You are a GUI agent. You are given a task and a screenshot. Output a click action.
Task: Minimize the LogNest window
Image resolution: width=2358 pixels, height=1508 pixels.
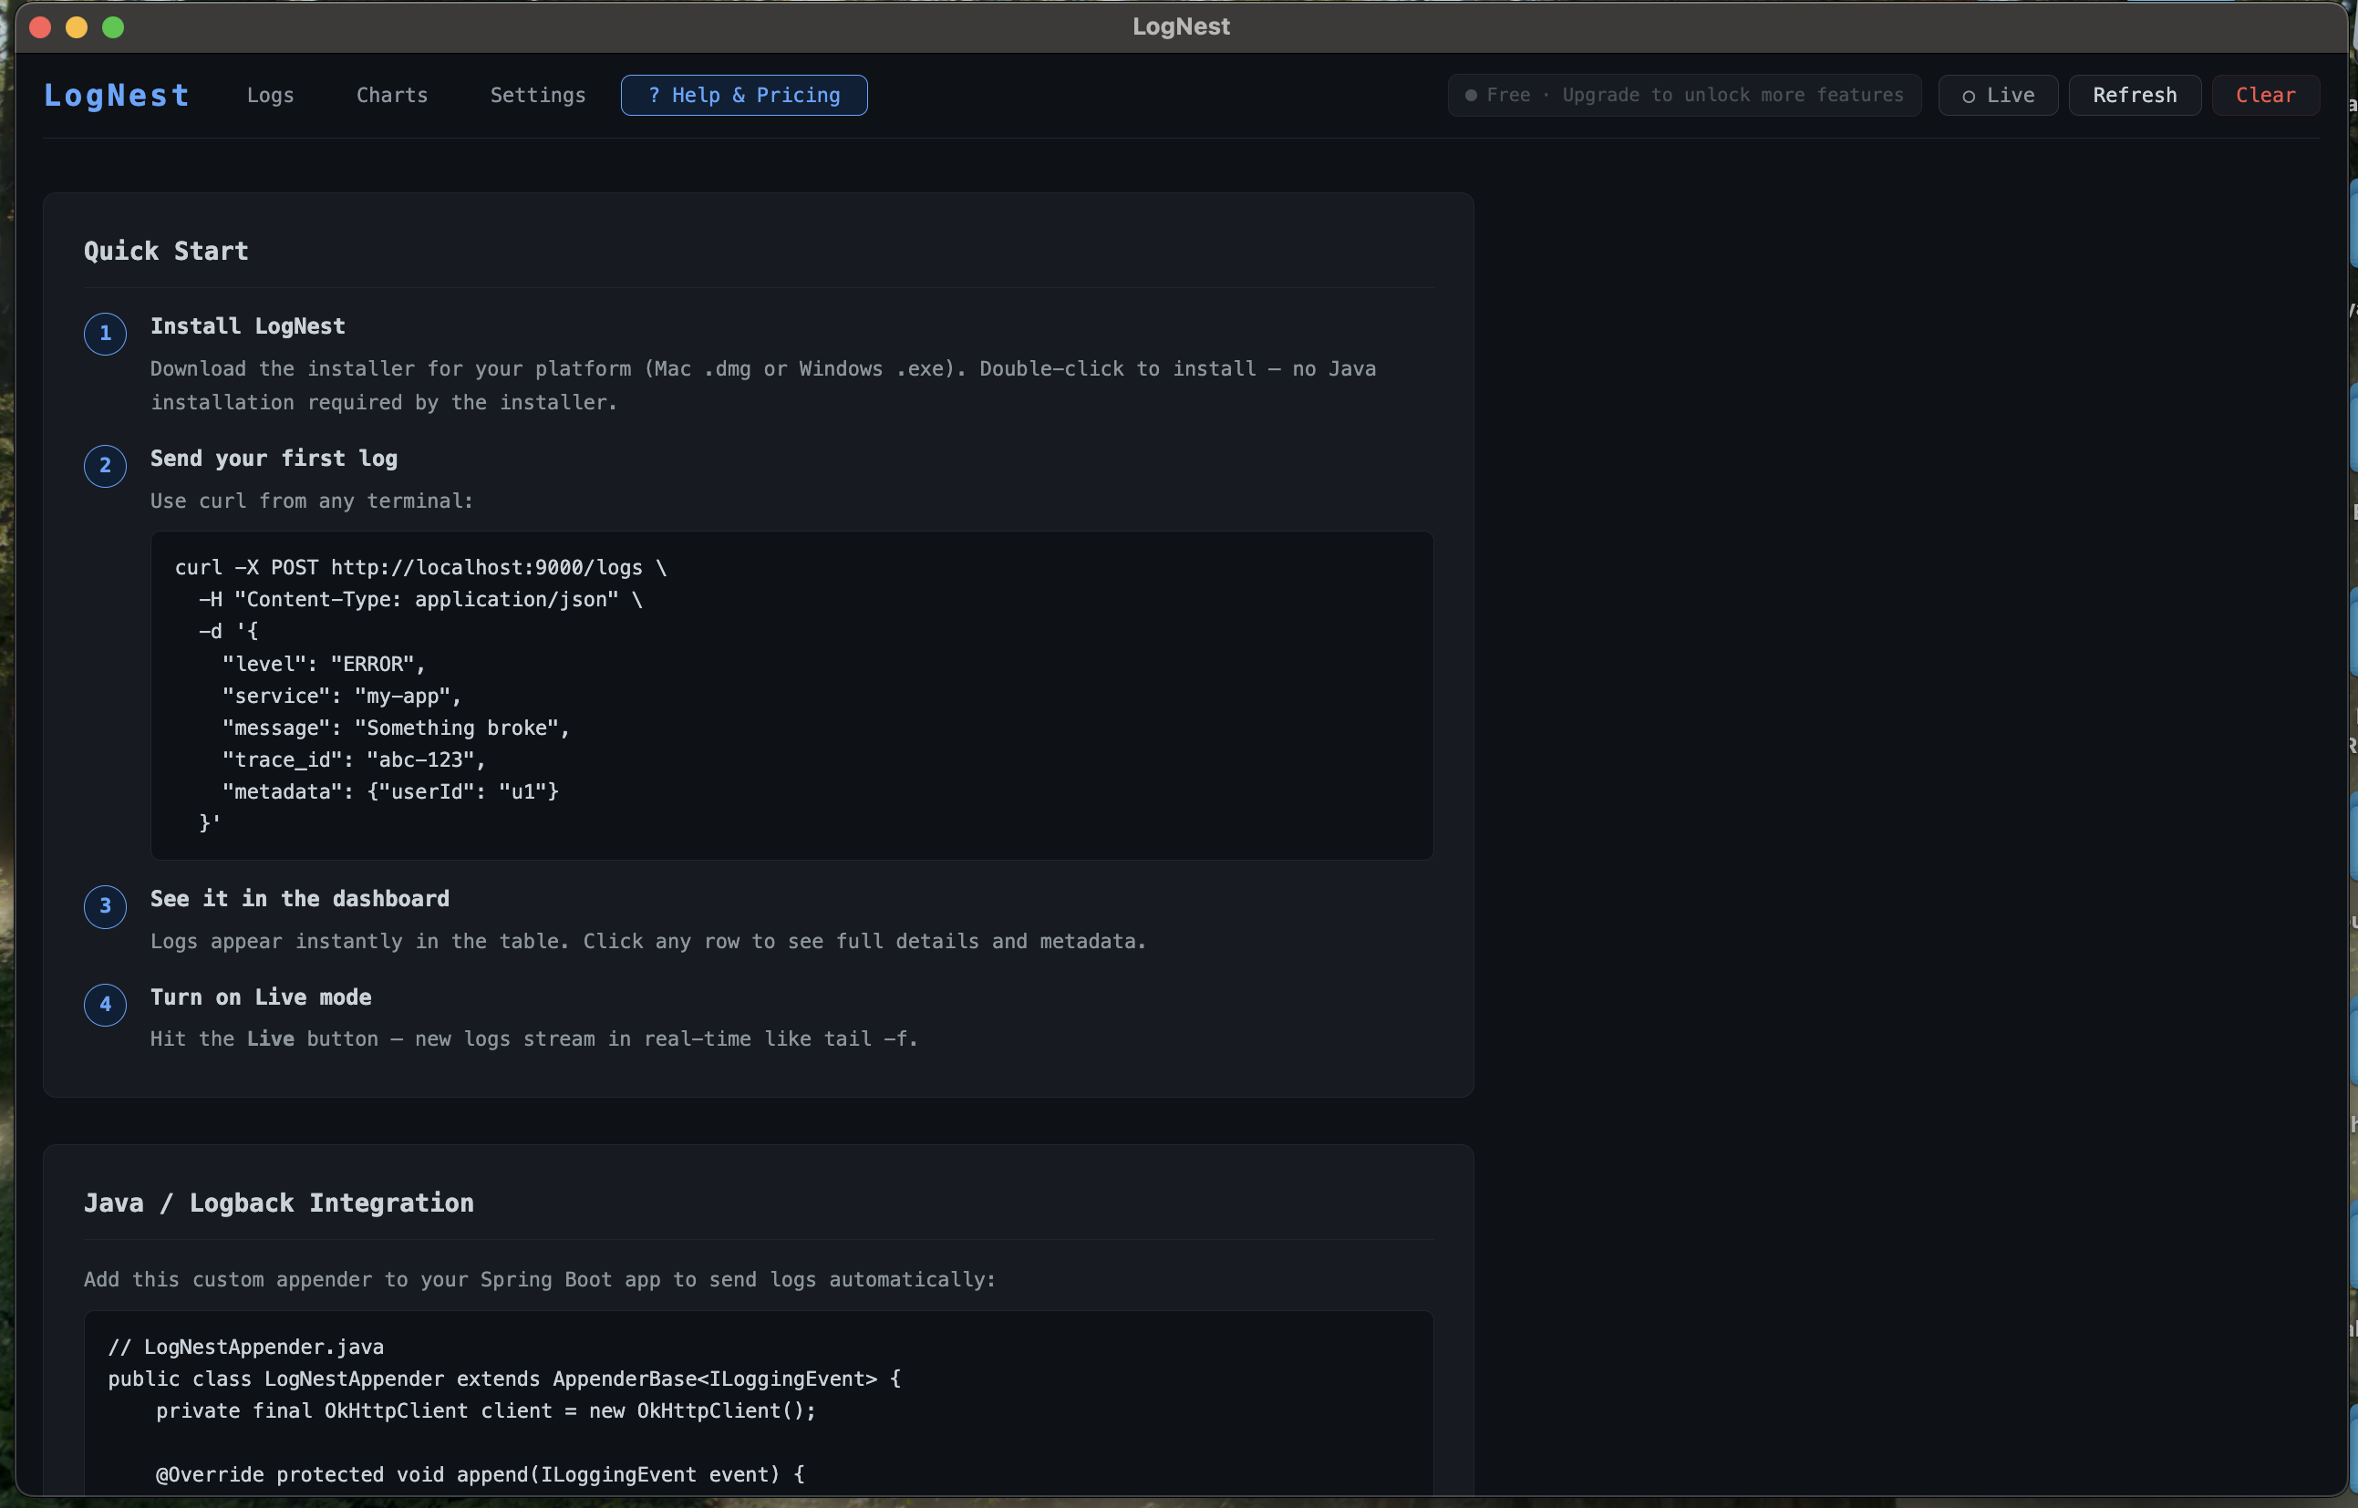click(x=77, y=27)
